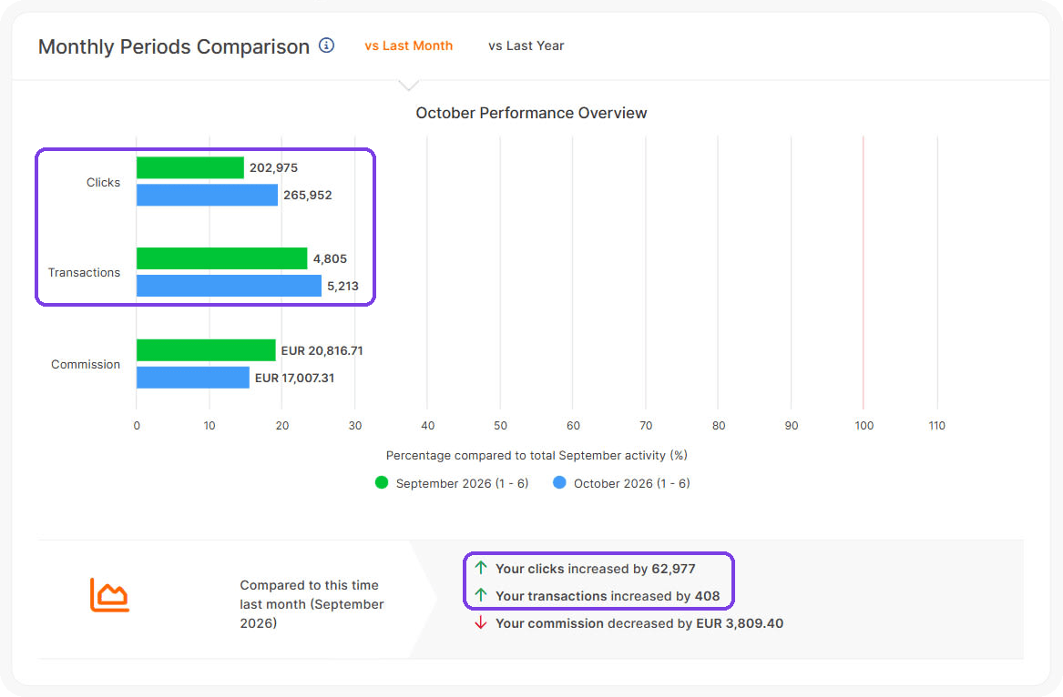Click the axis tick label 50
Screen dimensions: 1063x697
(500, 425)
